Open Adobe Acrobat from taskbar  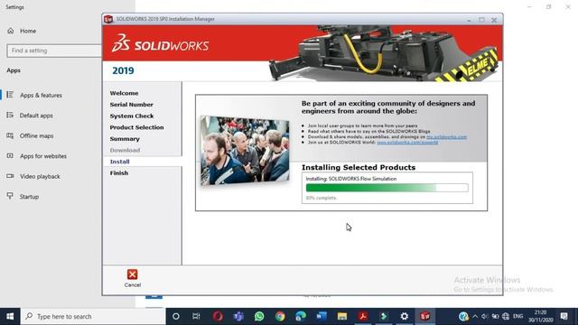tap(363, 316)
